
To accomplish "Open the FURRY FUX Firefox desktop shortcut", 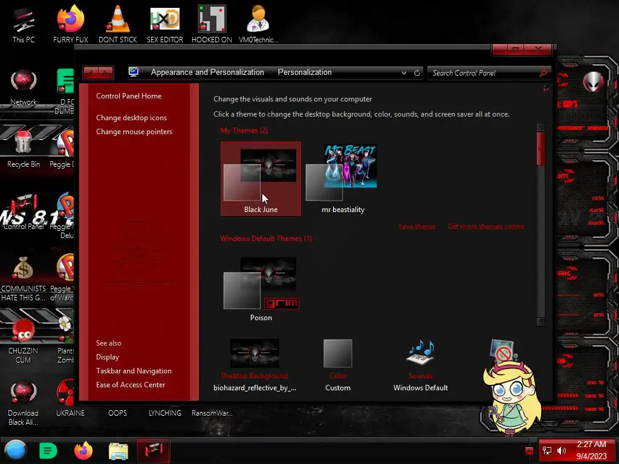I will tap(70, 24).
